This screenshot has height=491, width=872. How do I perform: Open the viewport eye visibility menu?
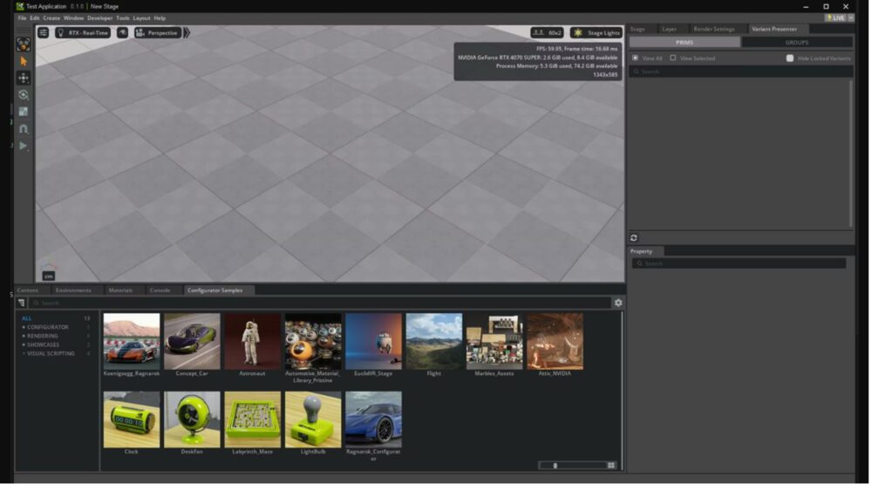click(x=122, y=33)
